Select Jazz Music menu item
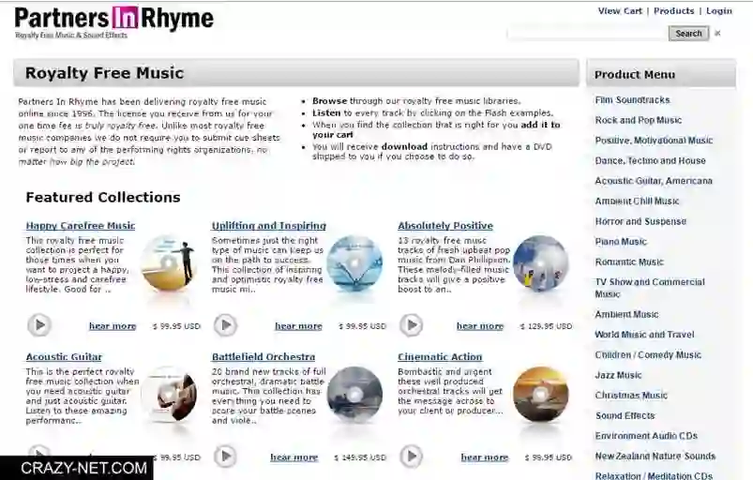 click(618, 375)
